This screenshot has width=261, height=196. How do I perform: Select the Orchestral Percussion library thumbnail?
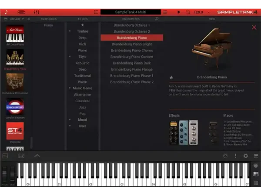coord(15,82)
